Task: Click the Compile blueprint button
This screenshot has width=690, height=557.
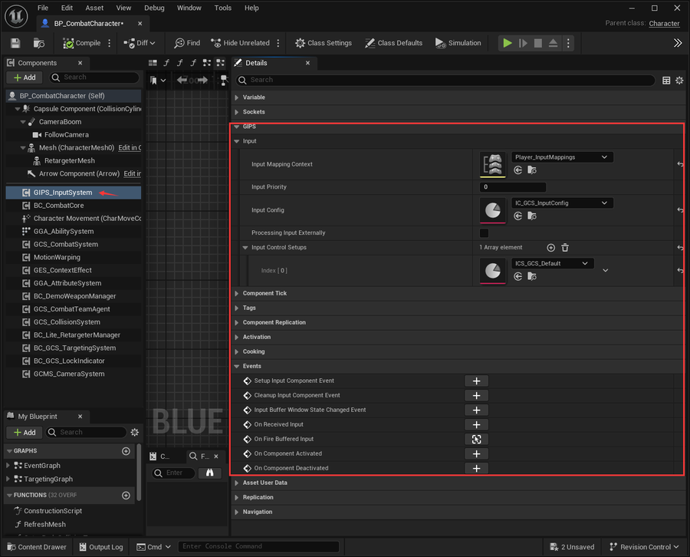Action: [x=82, y=43]
